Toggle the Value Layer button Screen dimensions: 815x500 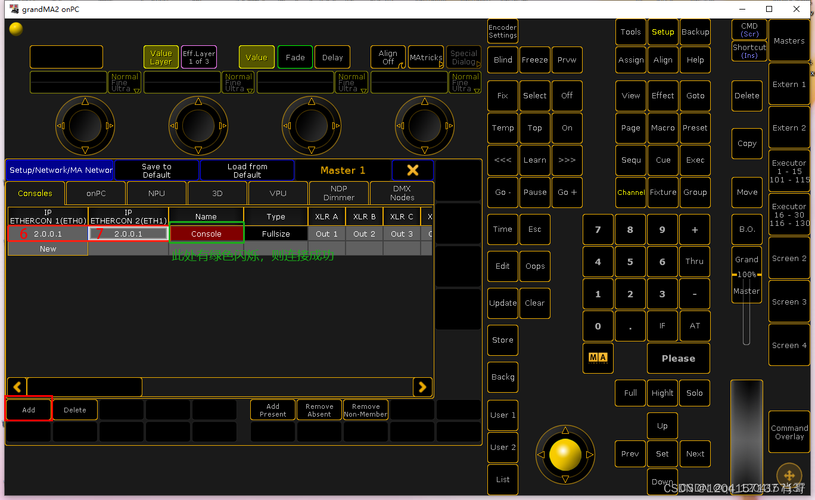(161, 57)
